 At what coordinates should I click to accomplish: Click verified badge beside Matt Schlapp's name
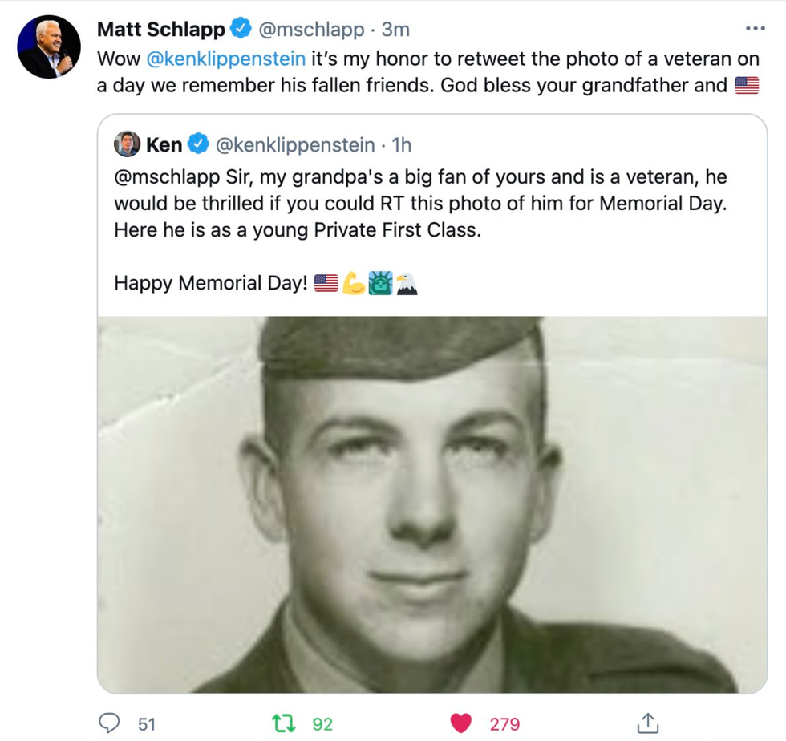241,30
